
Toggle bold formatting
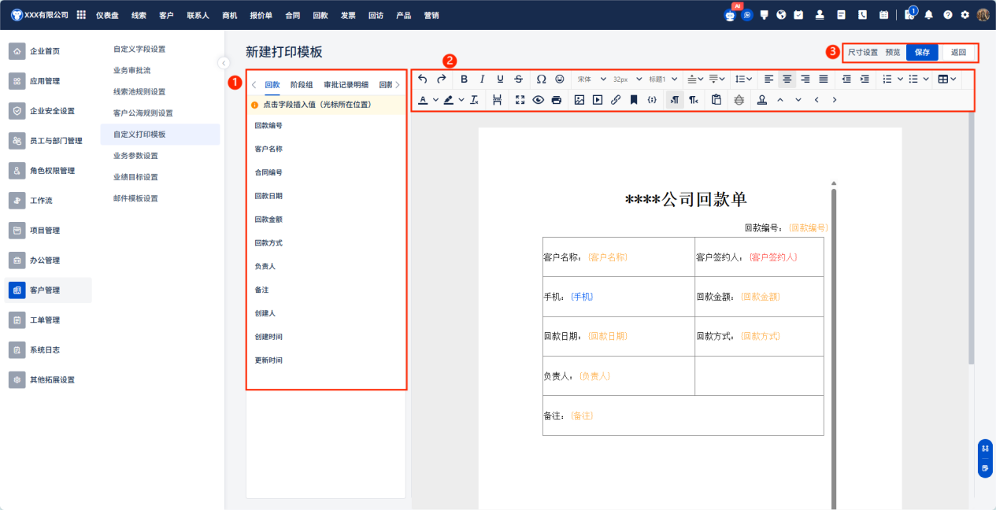465,79
